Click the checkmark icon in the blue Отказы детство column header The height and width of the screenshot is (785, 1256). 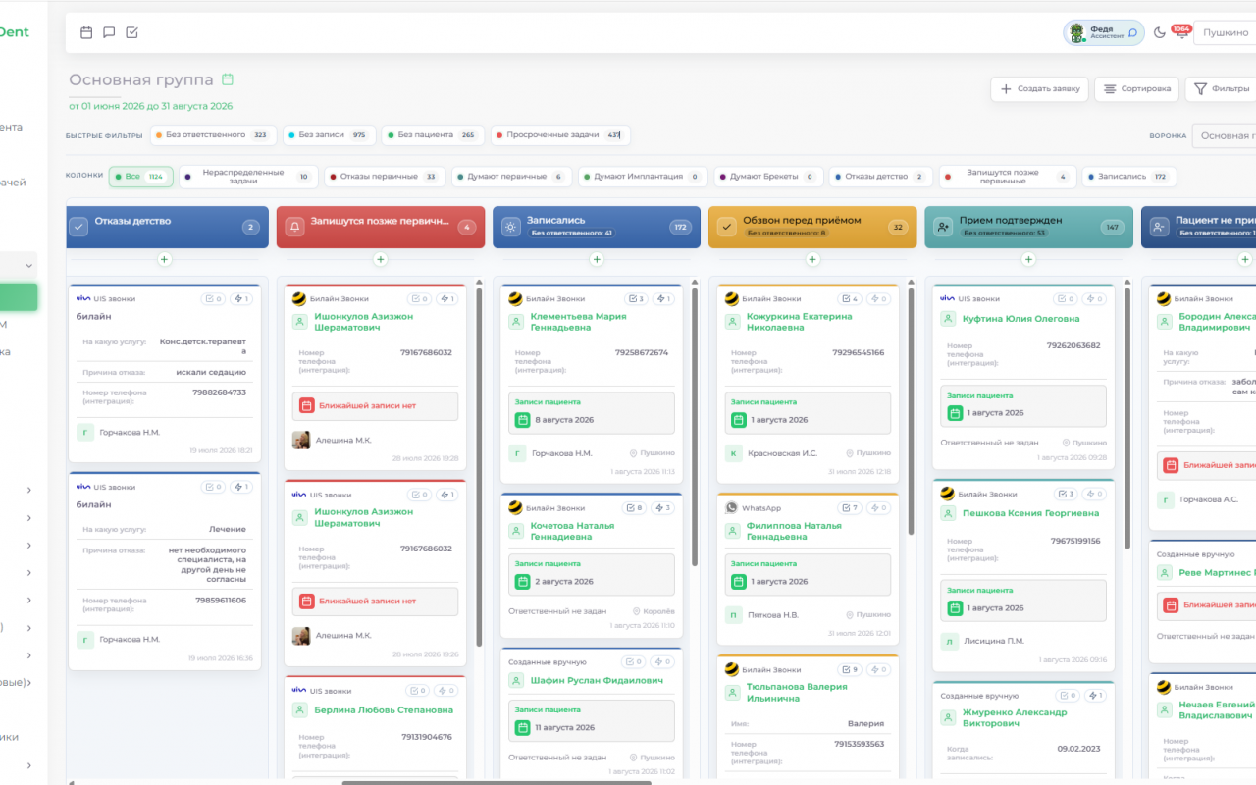79,227
